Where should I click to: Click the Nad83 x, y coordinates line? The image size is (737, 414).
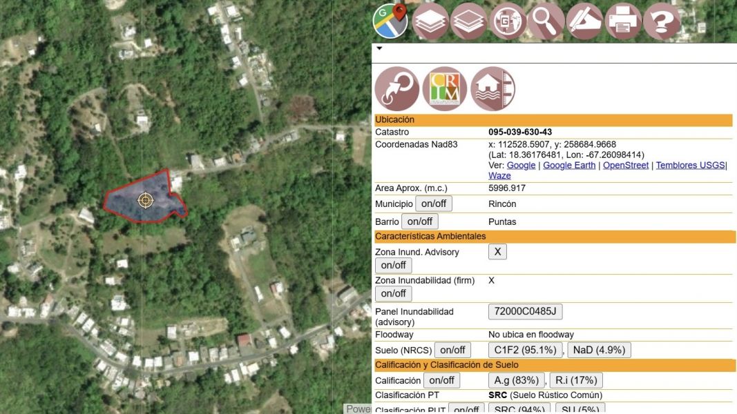coord(552,145)
